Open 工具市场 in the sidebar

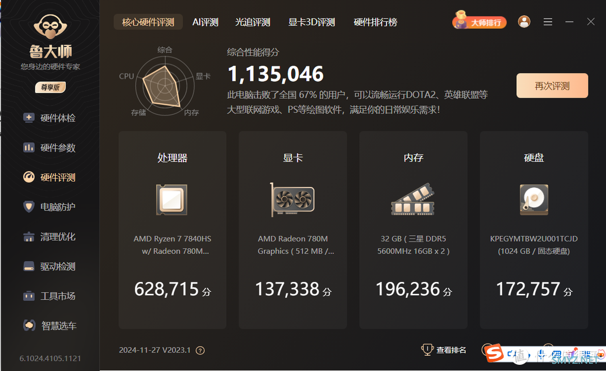coord(49,296)
